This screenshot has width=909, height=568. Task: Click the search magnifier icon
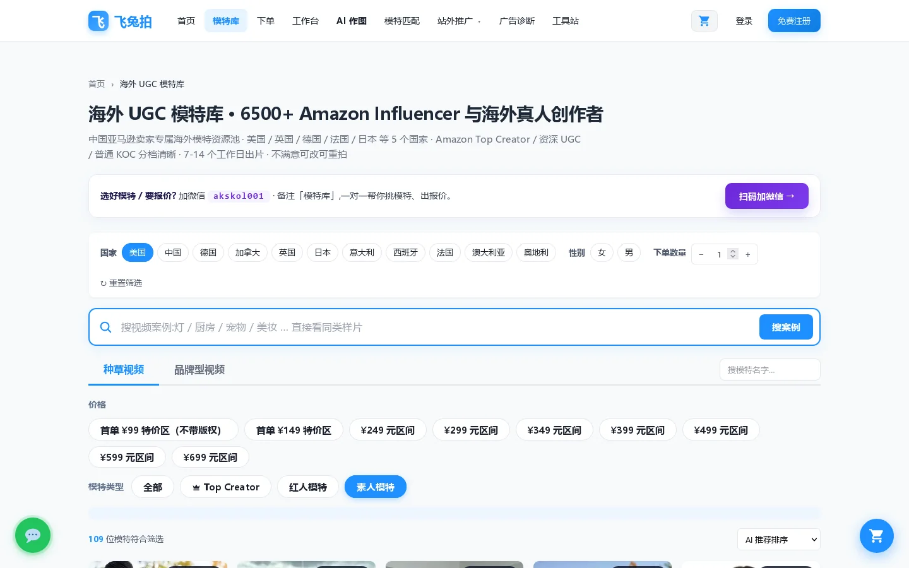pos(106,327)
